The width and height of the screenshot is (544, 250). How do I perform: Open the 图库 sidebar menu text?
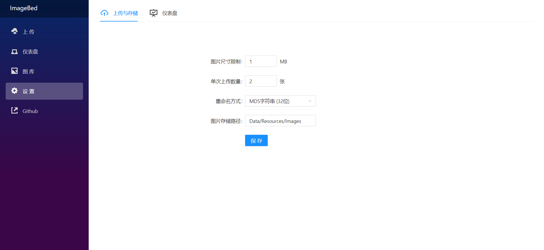pos(29,72)
